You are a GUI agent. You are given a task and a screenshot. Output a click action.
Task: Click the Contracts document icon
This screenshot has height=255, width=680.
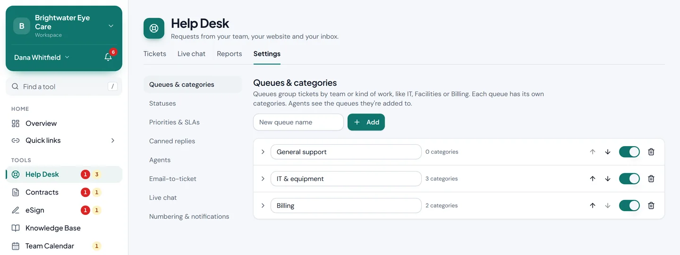[x=16, y=192]
